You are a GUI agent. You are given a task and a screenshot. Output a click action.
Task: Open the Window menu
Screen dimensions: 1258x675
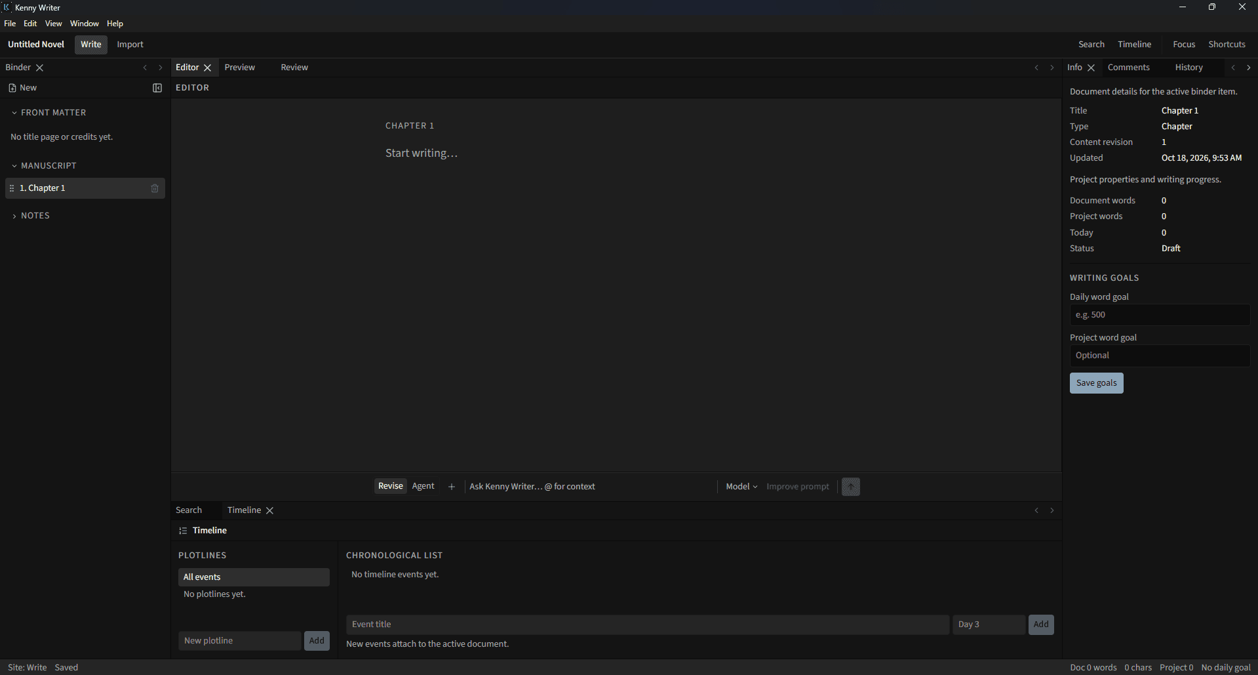pyautogui.click(x=85, y=24)
